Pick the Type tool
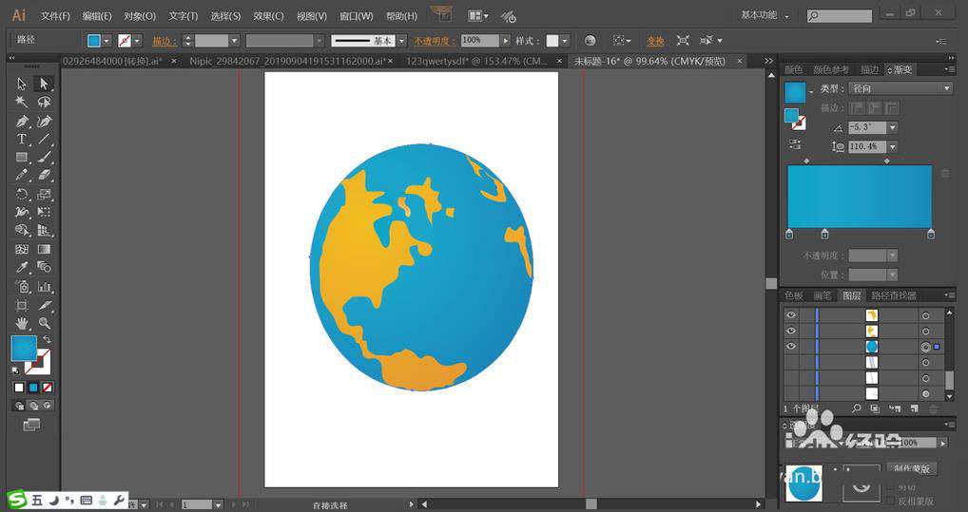Image resolution: width=968 pixels, height=512 pixels. [22, 140]
